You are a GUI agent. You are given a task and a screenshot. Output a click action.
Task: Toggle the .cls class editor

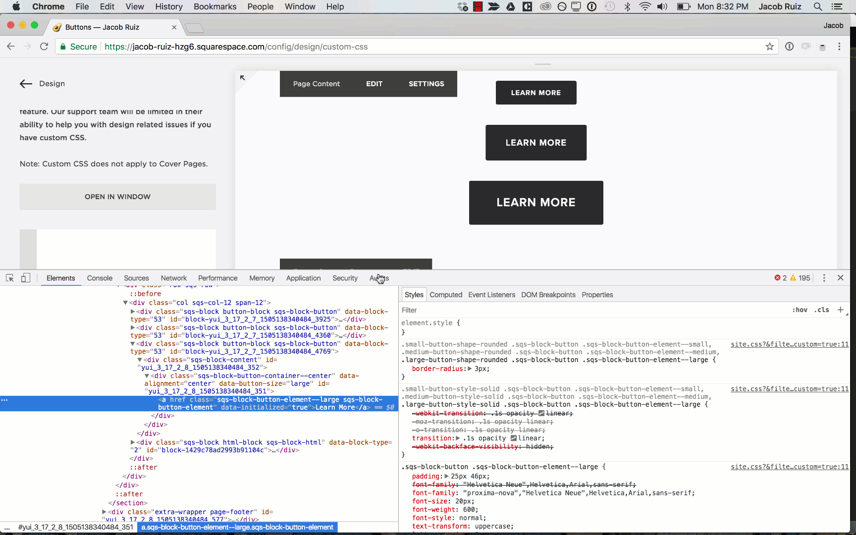822,310
